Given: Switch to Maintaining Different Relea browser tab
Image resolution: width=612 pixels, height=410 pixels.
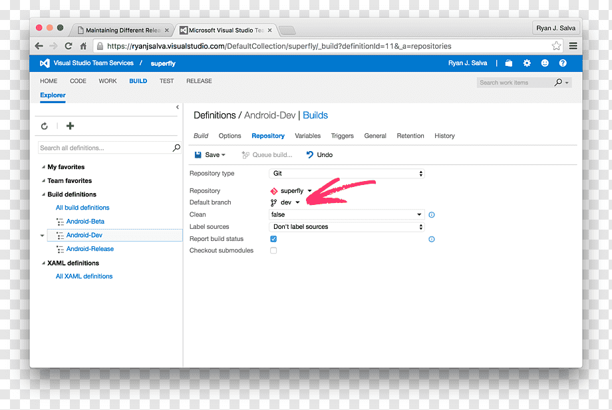Looking at the screenshot, I should click(x=123, y=30).
